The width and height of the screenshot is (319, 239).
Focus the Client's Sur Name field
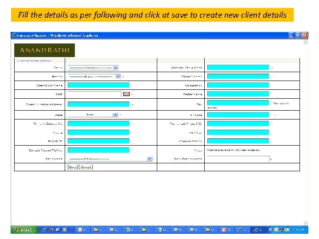pyautogui.click(x=98, y=85)
